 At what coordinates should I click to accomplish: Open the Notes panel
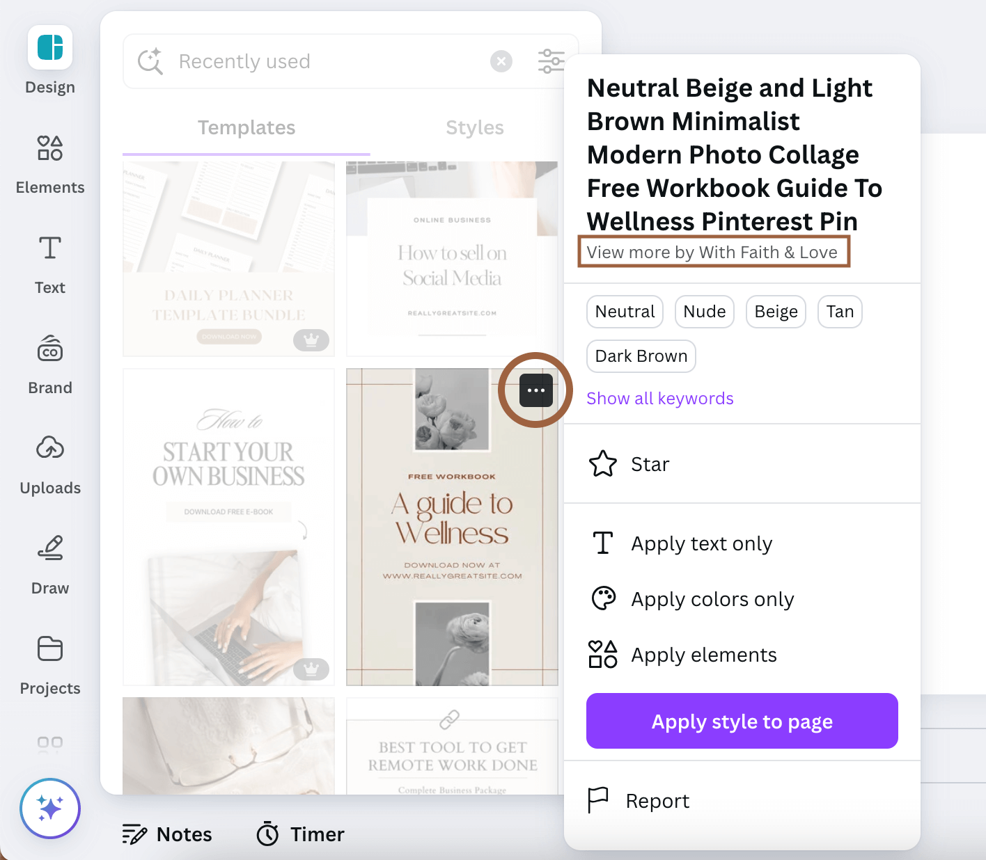click(x=167, y=834)
